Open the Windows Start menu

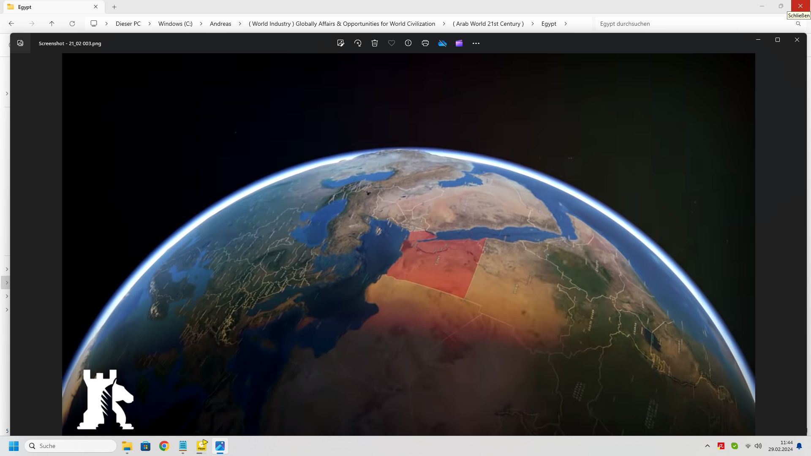(x=14, y=446)
